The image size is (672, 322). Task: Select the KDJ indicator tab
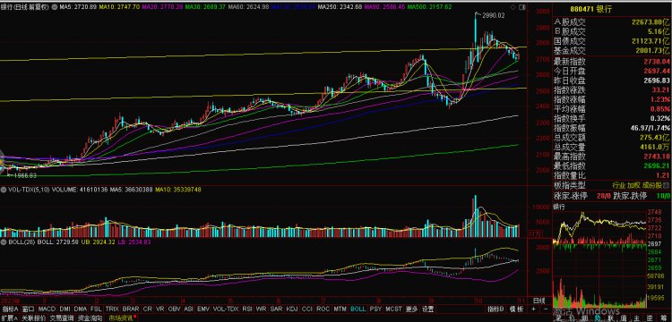[x=292, y=309]
